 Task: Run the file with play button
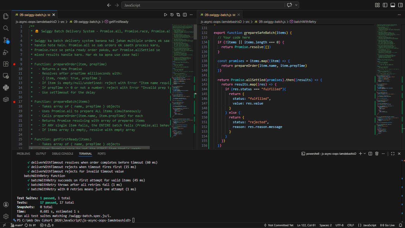165,15
